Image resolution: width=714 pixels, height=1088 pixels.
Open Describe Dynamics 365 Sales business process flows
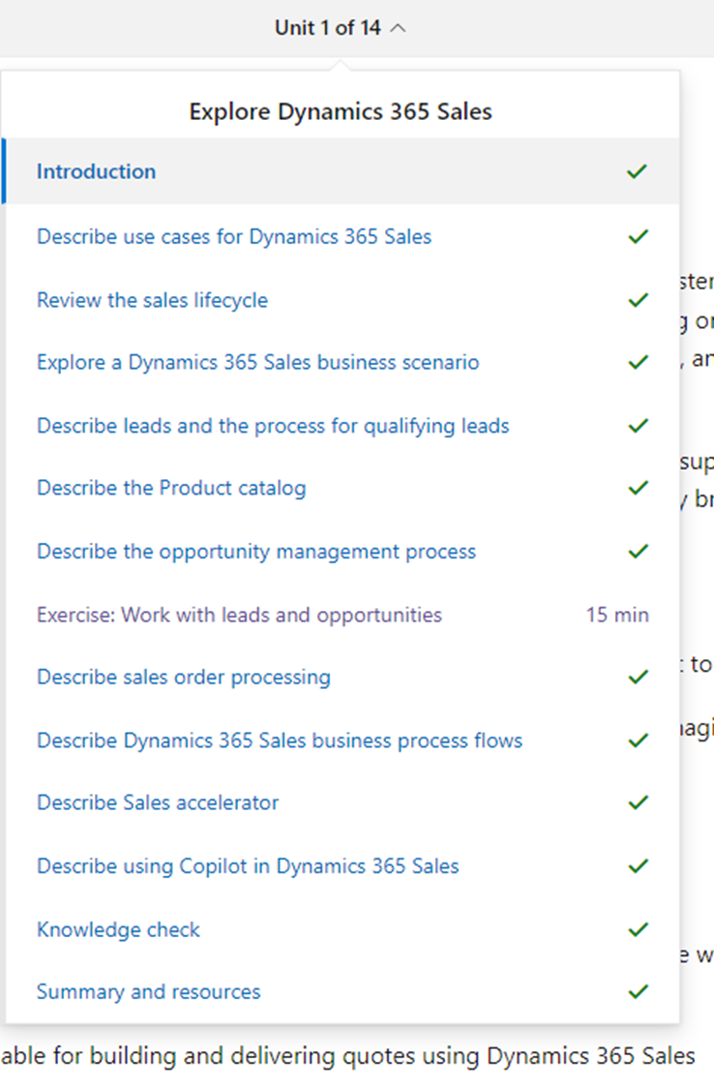click(280, 740)
